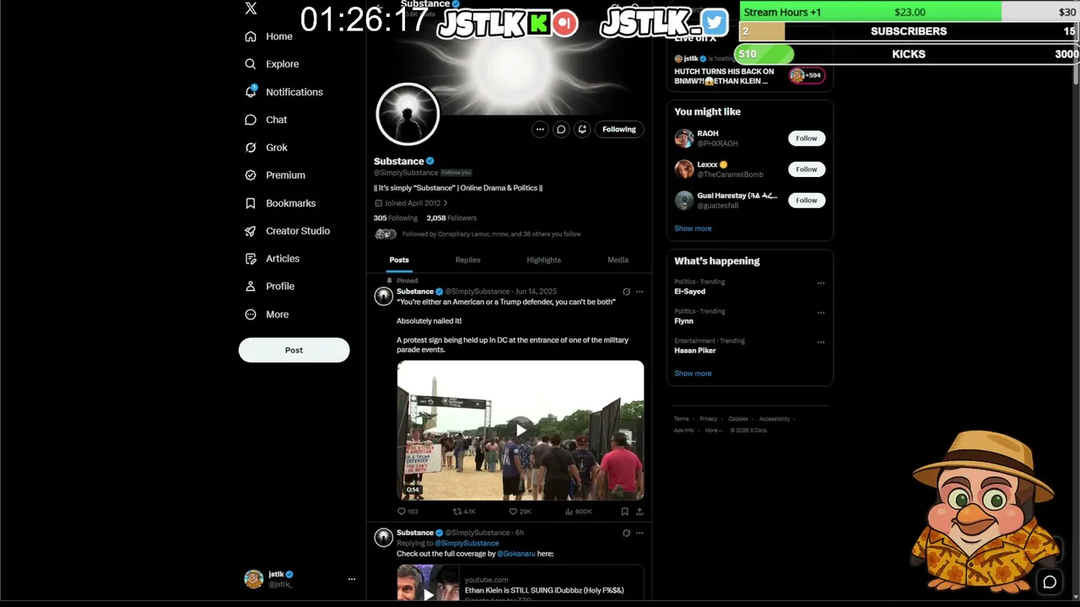
Task: Click the Home menu label
Action: point(279,36)
